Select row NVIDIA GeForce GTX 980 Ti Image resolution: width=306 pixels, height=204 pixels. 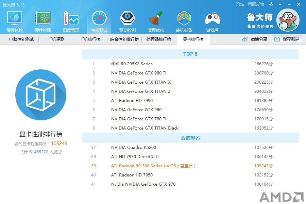tap(190, 73)
